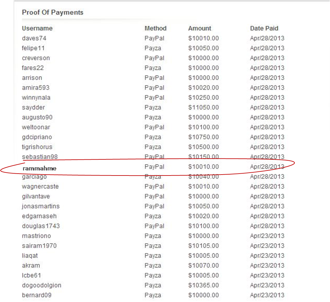Select the $10500.00 amount for tigrishorus
Image resolution: width=330 pixels, height=302 pixels.
point(203,147)
